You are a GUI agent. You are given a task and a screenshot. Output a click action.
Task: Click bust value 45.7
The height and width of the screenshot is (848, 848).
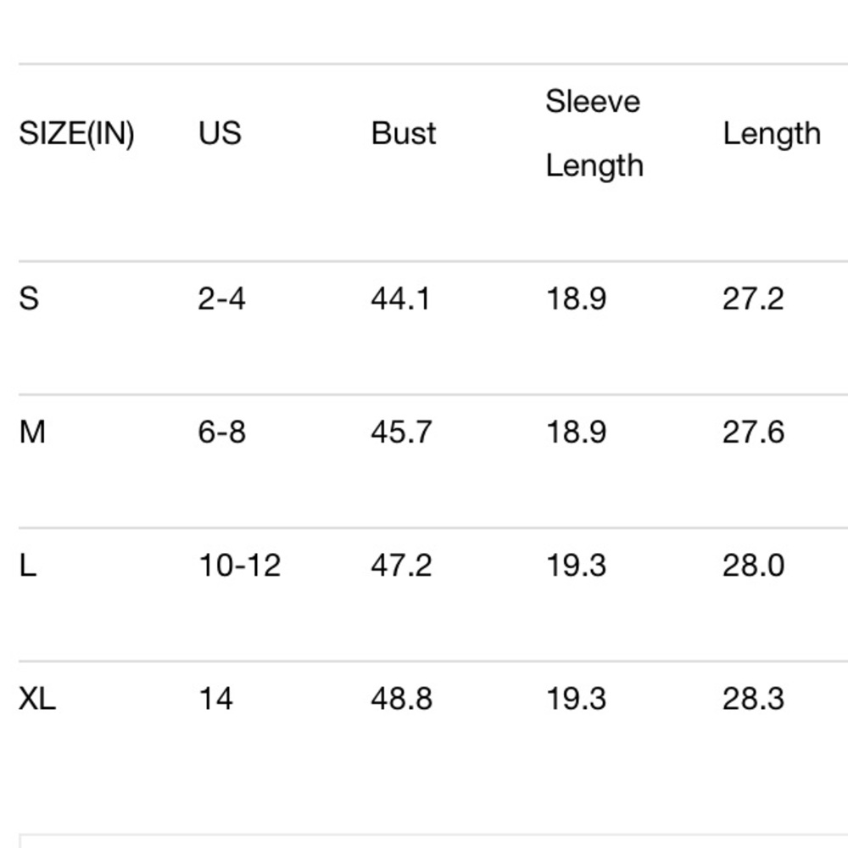[401, 432]
